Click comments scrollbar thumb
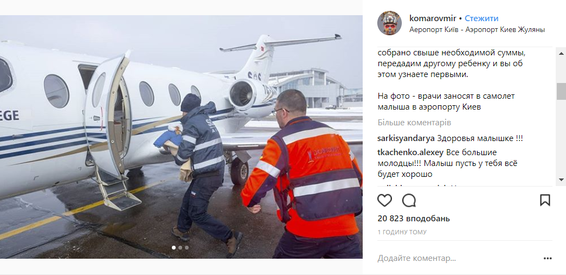 click(562, 92)
